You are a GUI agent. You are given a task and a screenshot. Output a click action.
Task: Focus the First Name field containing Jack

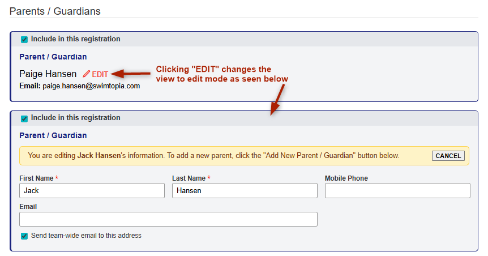click(92, 191)
